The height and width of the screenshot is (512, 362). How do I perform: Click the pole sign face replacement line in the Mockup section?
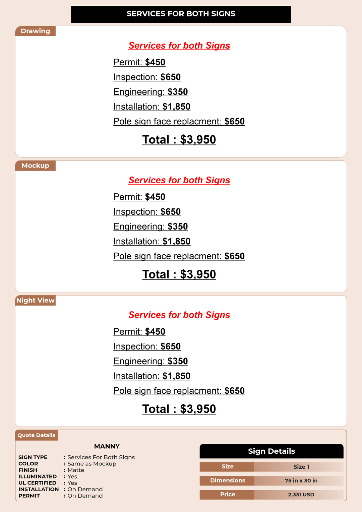pos(179,256)
